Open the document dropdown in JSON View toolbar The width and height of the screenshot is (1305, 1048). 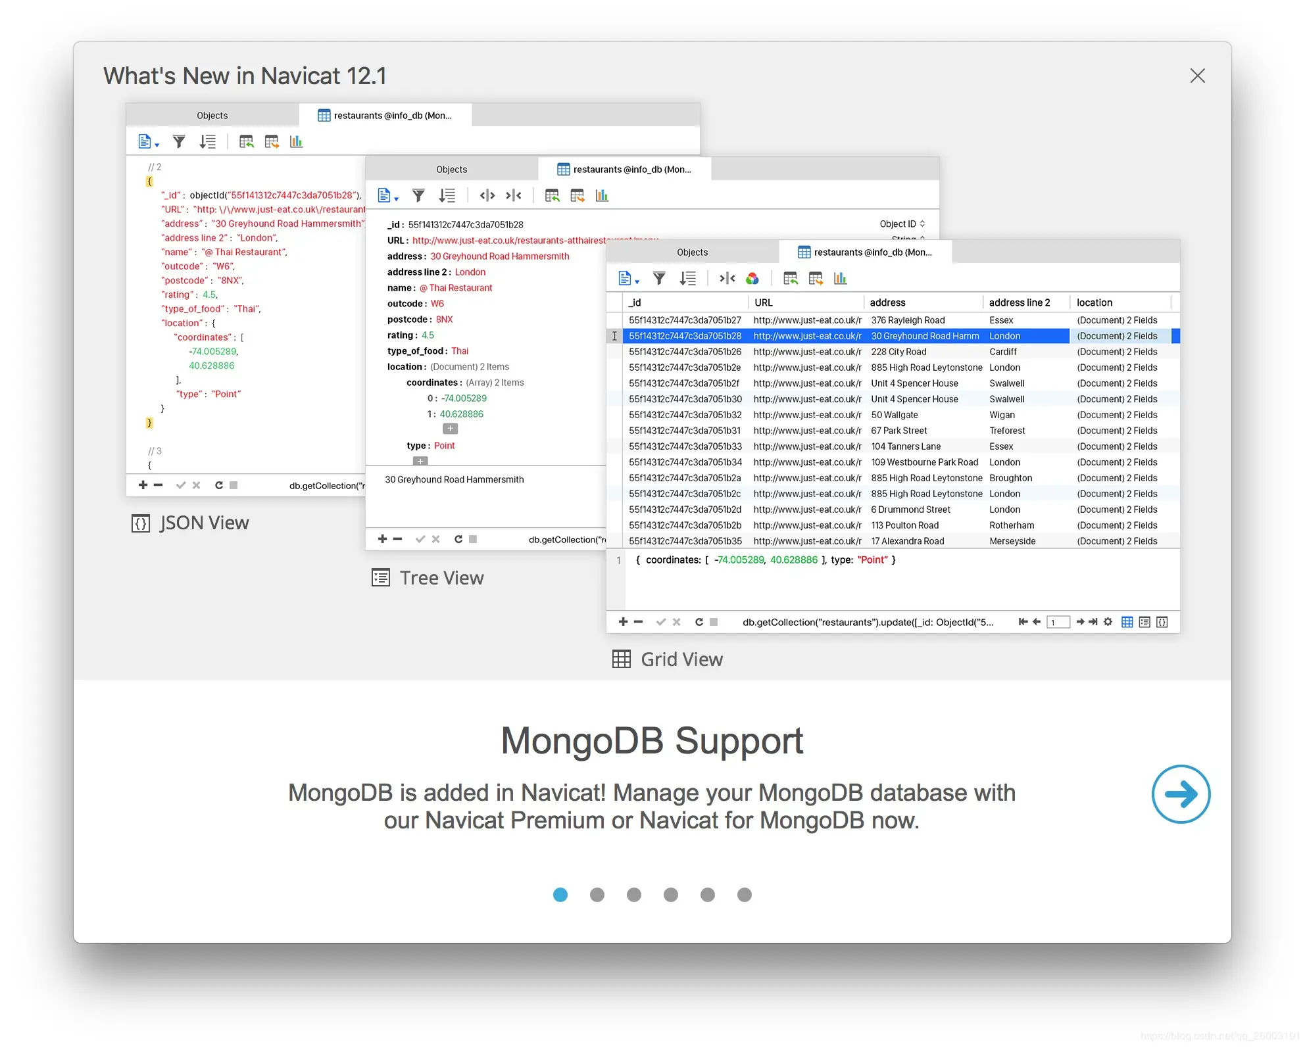149,141
